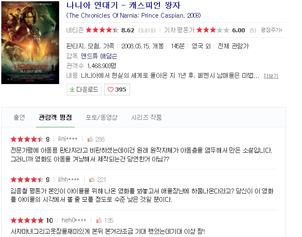This screenshot has width=302, height=237.
Task: Click the five-star rating on heh0**** review
Action: click(27, 220)
